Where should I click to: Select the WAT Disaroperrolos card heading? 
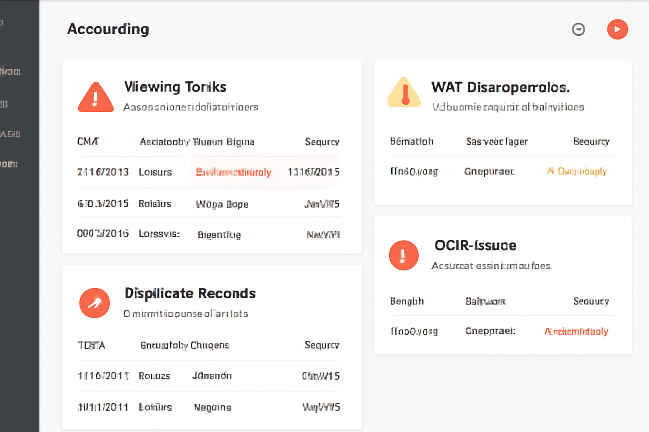pyautogui.click(x=501, y=87)
